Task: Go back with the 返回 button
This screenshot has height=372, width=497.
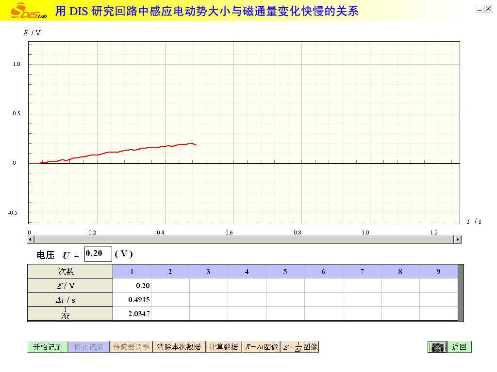Action: (459, 347)
